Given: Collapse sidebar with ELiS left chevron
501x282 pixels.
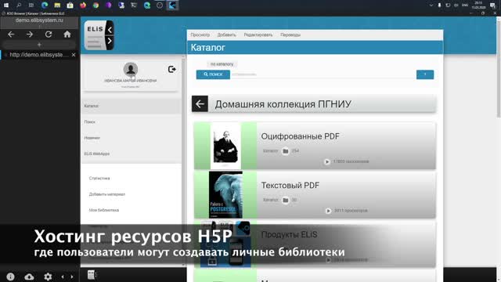Looking at the screenshot, I should point(110,30).
